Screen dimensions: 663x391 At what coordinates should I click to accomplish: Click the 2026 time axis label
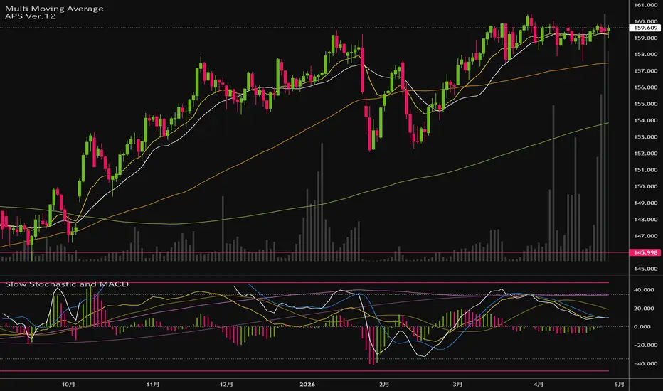(307, 385)
